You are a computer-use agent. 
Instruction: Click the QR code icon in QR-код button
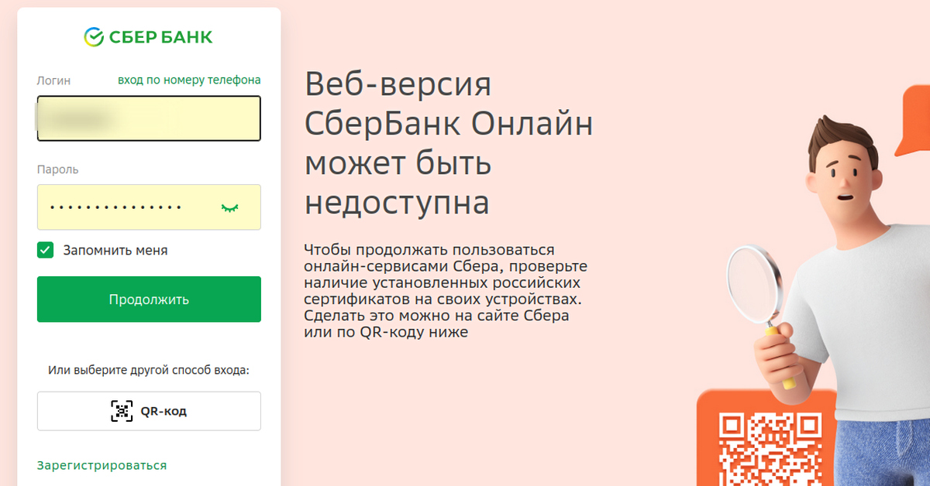[x=122, y=411]
